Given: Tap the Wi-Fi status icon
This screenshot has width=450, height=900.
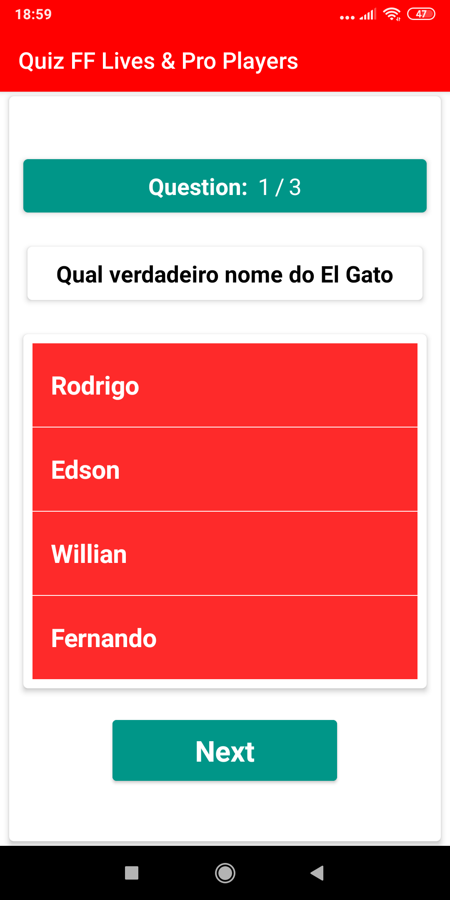Looking at the screenshot, I should coord(392,14).
